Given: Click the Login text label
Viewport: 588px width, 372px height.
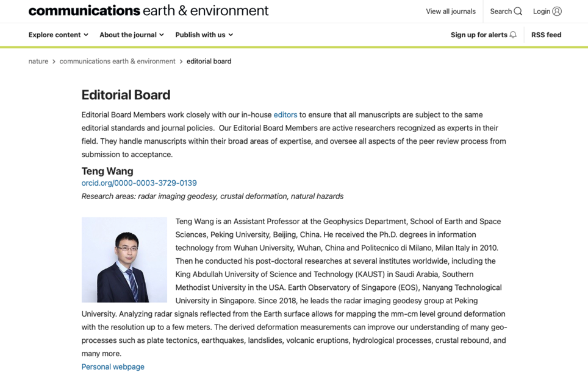Looking at the screenshot, I should [x=542, y=12].
